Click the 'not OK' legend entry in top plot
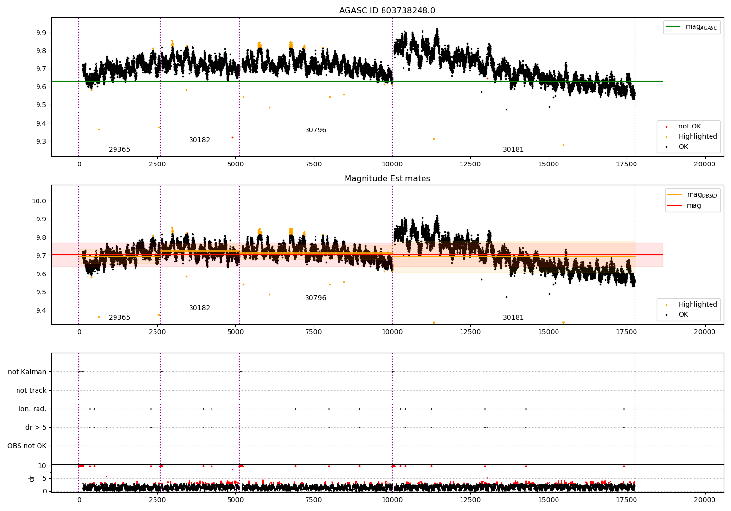This screenshot has width=731, height=511. (690, 127)
